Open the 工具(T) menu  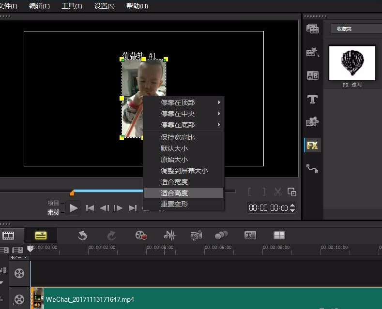click(72, 6)
